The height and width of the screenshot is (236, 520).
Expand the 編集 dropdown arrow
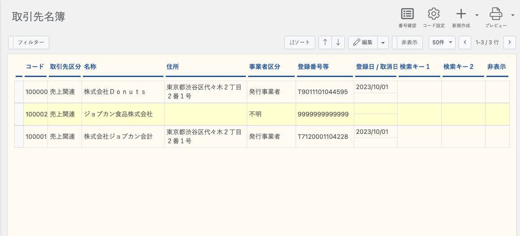point(382,43)
